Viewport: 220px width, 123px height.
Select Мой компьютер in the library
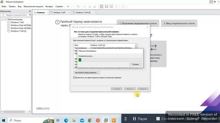click(x=15, y=19)
